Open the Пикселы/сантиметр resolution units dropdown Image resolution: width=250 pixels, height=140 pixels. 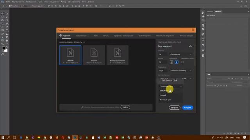coord(180,70)
